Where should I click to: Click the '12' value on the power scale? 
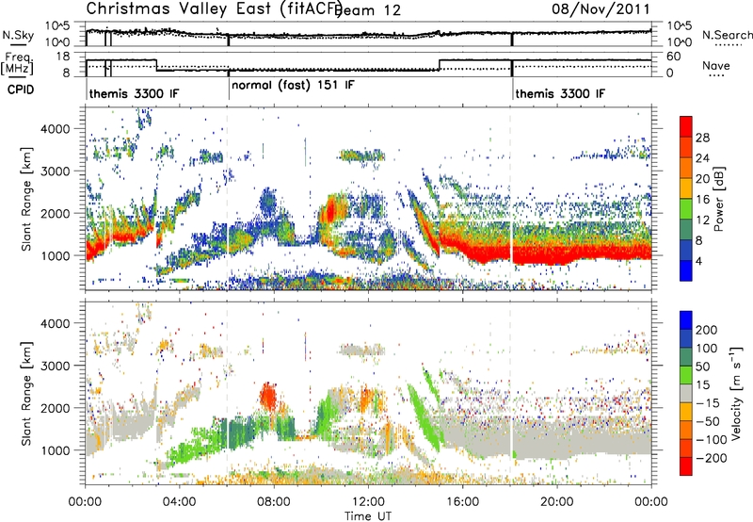[702, 220]
